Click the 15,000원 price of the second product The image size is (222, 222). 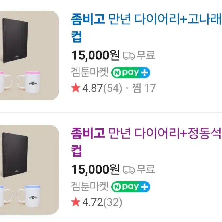pyautogui.click(x=95, y=169)
